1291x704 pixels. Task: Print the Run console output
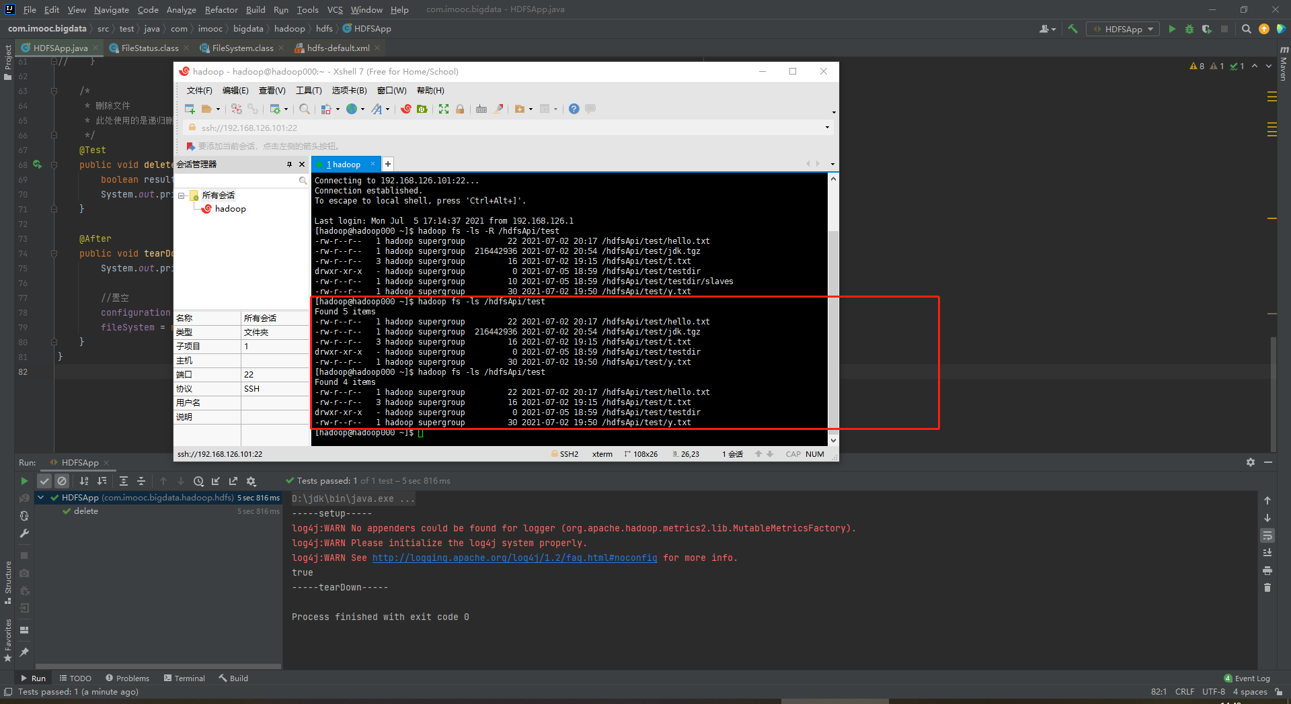(1267, 570)
